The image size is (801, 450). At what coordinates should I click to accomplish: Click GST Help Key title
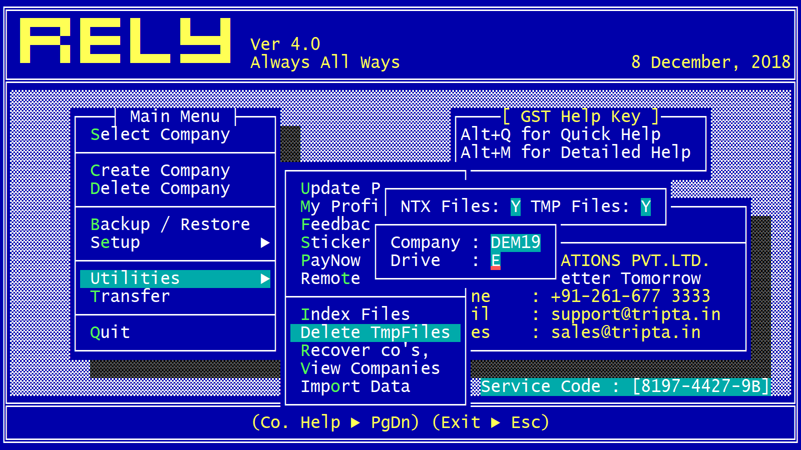(x=581, y=116)
